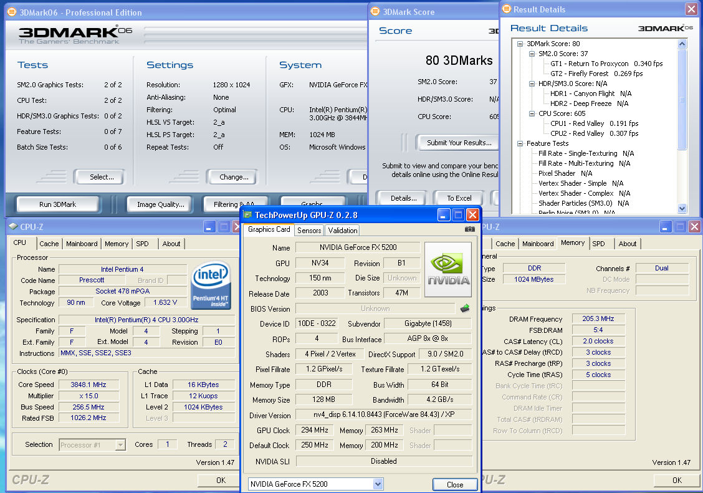Click the Result Details scrollbar thumb
The image size is (703, 493).
click(682, 100)
